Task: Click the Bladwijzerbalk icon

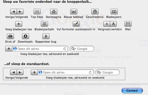Action: (x=44, y=24)
